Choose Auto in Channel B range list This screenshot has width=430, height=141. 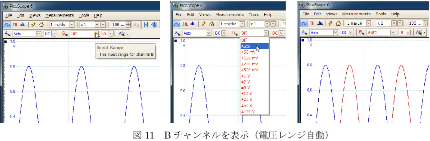(x=254, y=46)
